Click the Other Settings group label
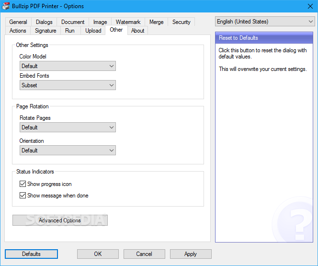The height and width of the screenshot is (266, 318). click(x=32, y=45)
